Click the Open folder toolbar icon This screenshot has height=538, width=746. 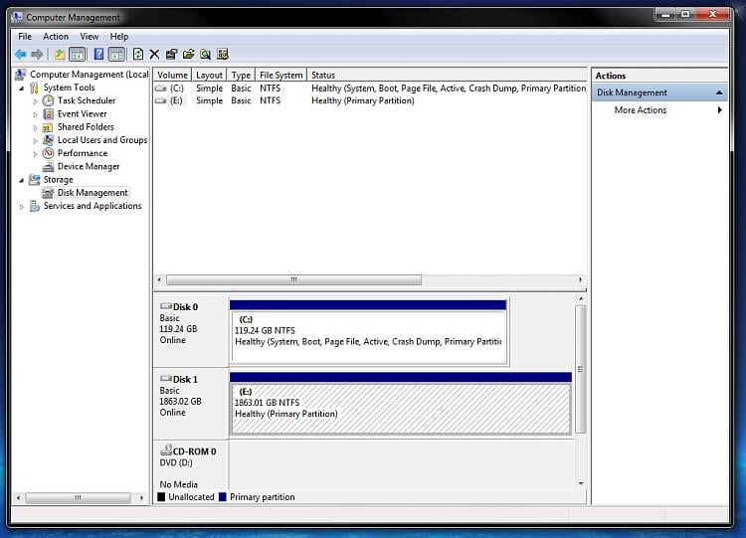pos(188,55)
